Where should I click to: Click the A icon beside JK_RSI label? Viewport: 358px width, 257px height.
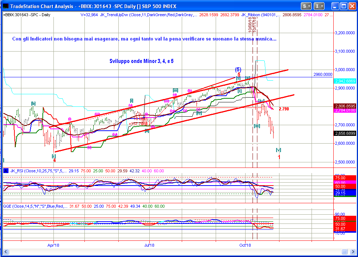point(6,171)
